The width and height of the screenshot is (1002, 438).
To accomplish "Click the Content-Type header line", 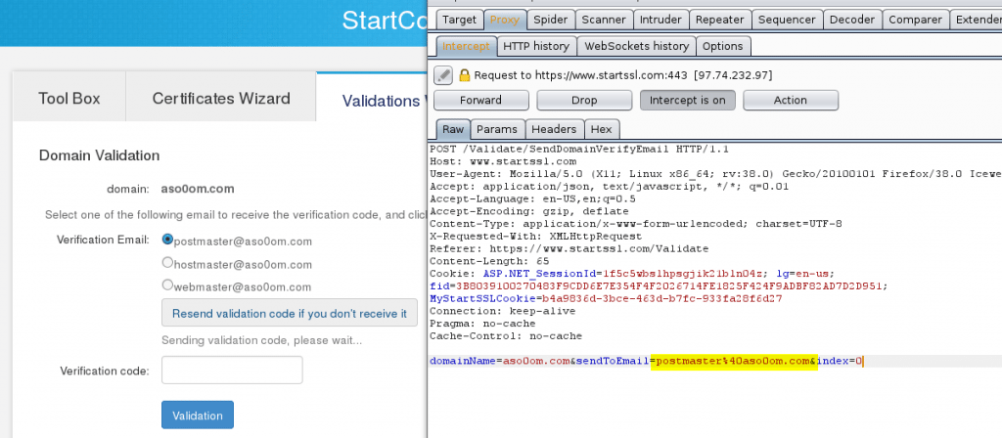I will click(x=636, y=224).
